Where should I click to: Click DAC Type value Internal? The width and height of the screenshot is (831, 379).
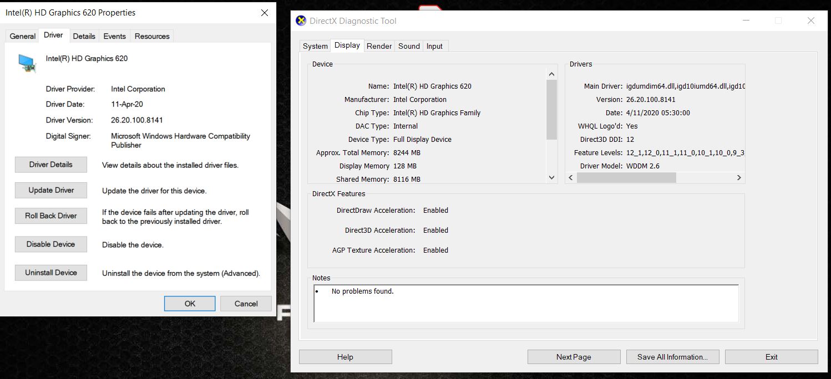(x=406, y=126)
